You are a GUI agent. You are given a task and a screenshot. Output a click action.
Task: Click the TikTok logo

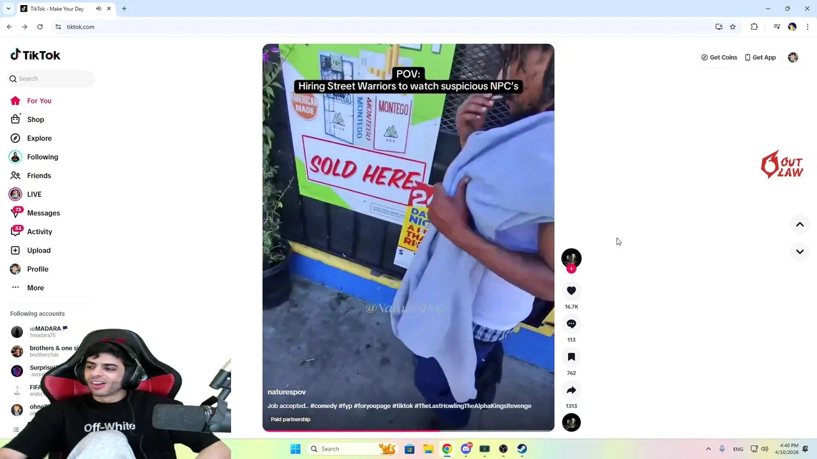35,55
